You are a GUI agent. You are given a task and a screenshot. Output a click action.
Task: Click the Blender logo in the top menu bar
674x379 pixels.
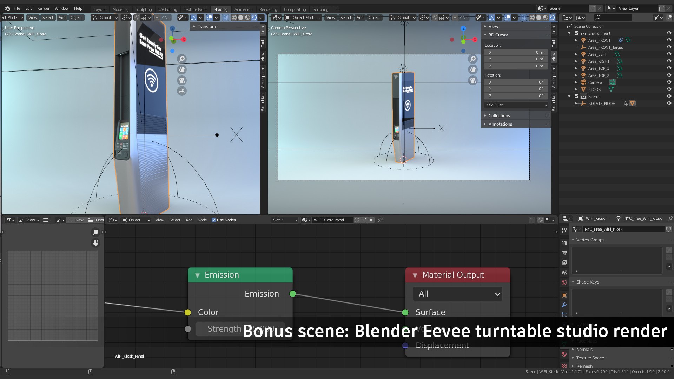point(7,8)
